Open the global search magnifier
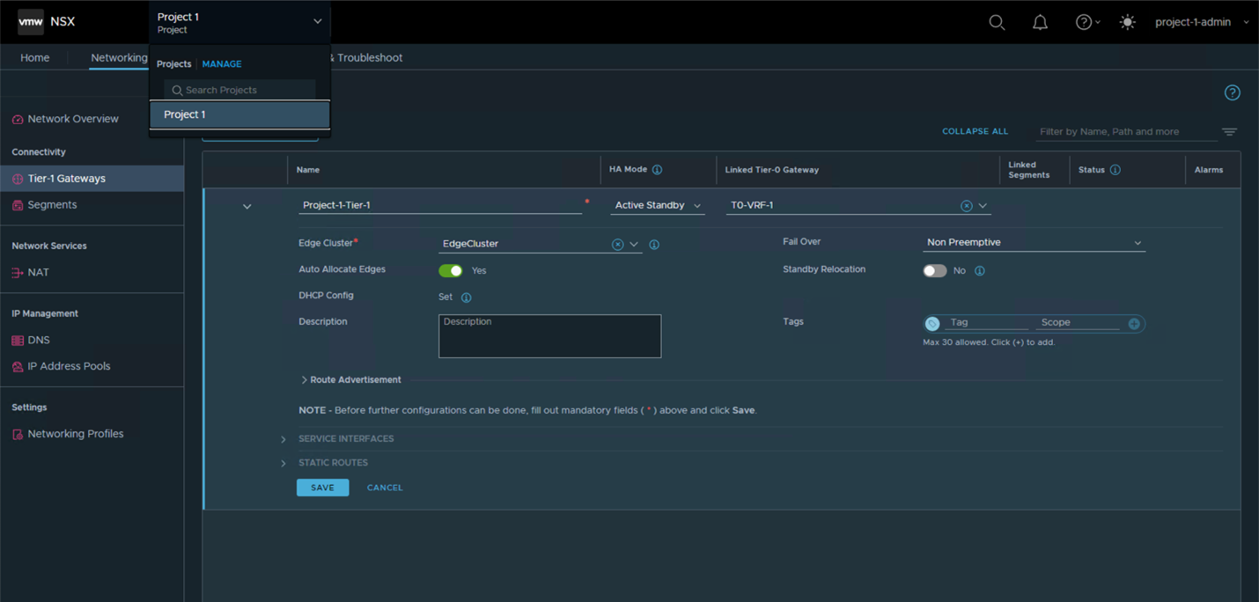1259x602 pixels. click(x=996, y=22)
